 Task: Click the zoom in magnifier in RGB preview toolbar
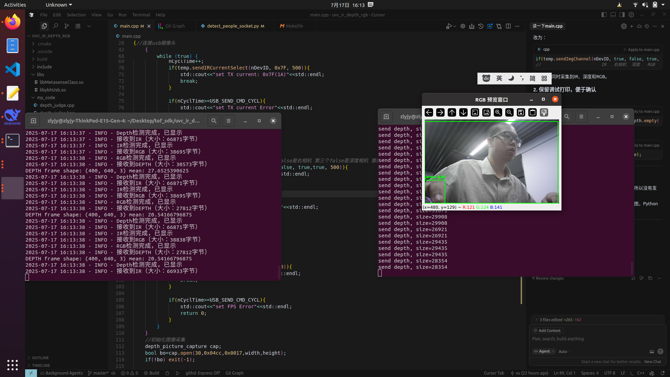(498, 112)
